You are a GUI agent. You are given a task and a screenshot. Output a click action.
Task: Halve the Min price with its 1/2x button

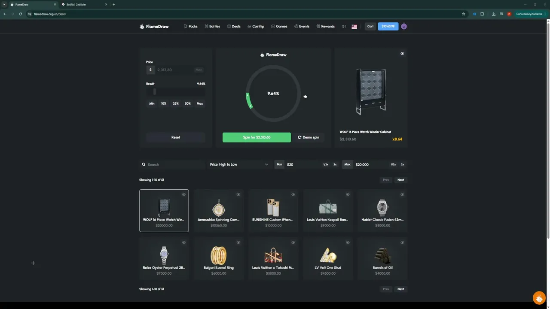pyautogui.click(x=326, y=164)
